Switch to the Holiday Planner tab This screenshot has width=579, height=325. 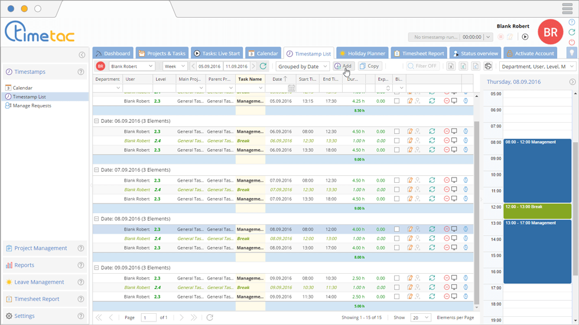tap(362, 53)
